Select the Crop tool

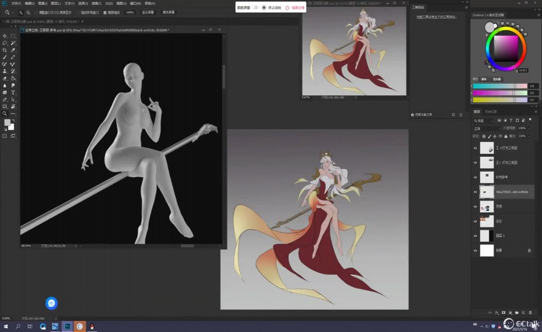[5, 50]
